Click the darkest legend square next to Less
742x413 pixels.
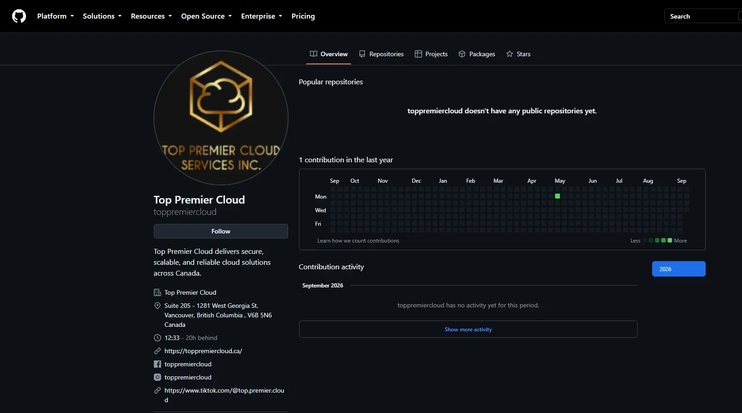(644, 240)
